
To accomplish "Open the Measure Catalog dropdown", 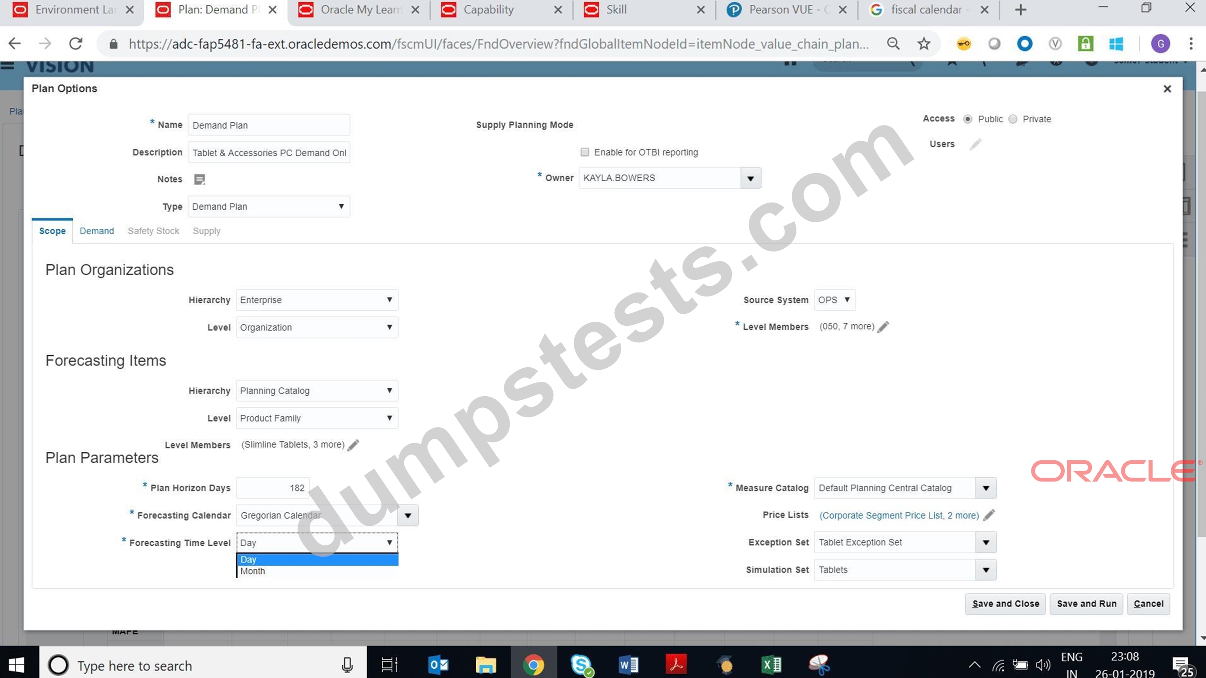I will pyautogui.click(x=986, y=488).
